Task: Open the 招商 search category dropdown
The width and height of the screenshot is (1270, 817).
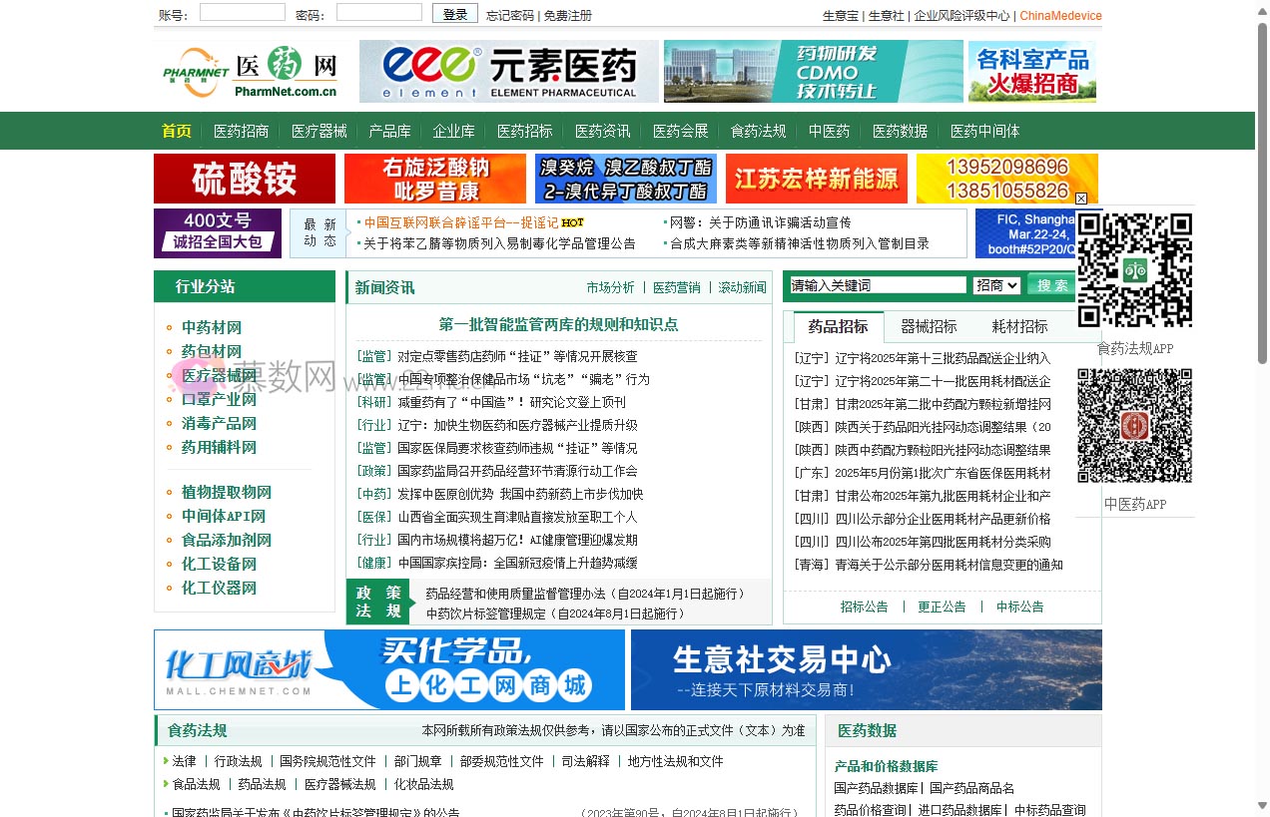Action: click(x=996, y=284)
